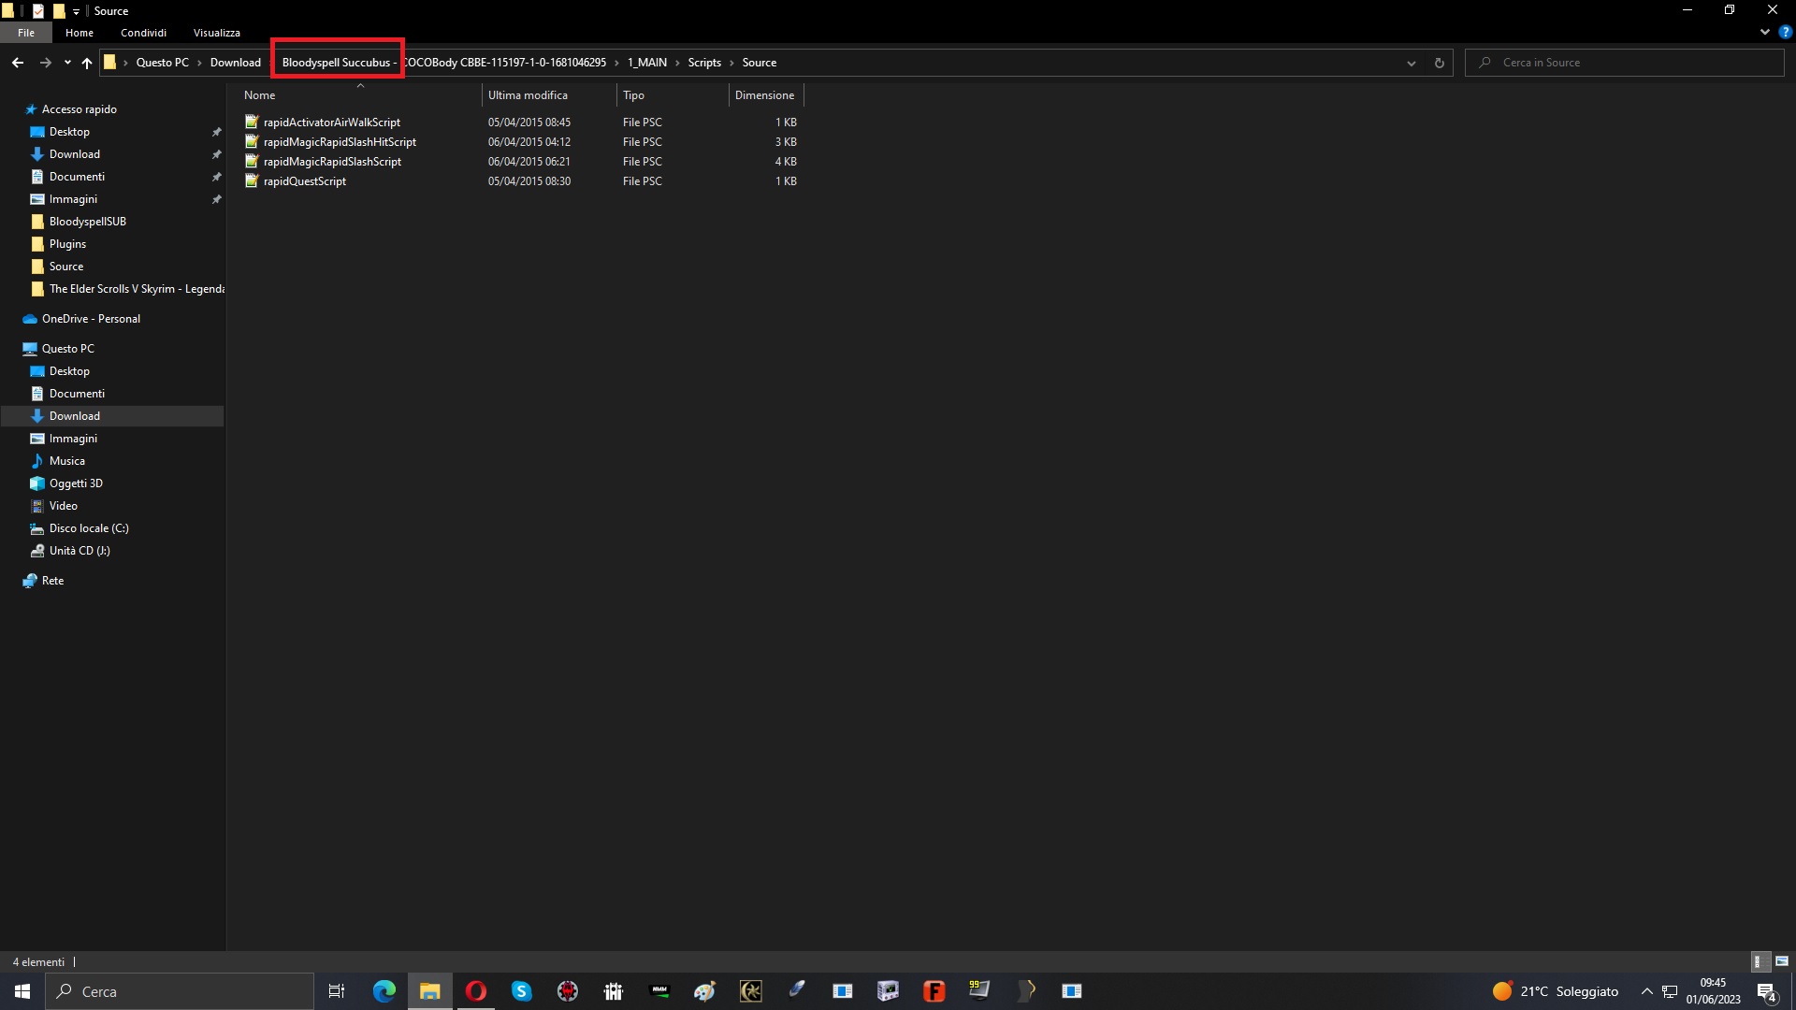Select the rapidMagicRapidSlashHitScript file

coord(340,142)
